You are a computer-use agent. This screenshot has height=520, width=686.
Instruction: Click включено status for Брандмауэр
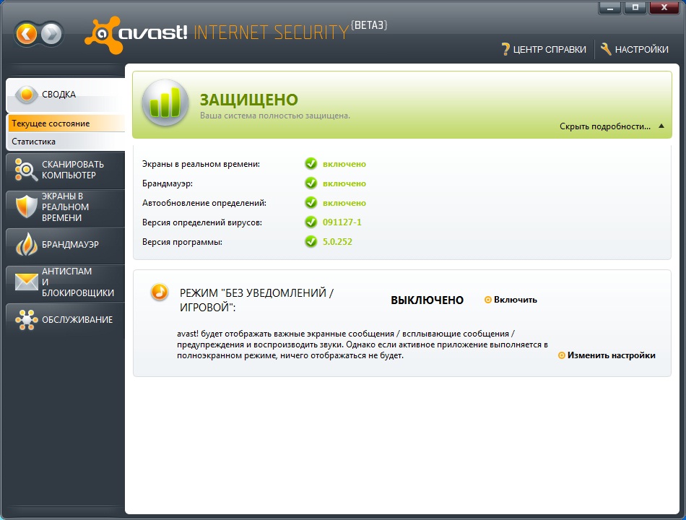344,183
